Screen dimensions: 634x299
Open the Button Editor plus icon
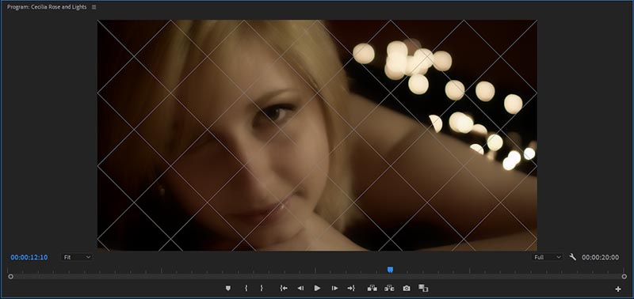618,289
